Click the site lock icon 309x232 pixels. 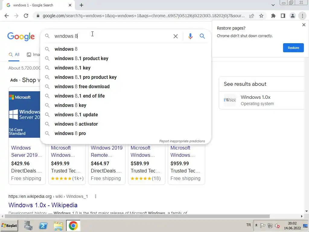click(x=38, y=16)
